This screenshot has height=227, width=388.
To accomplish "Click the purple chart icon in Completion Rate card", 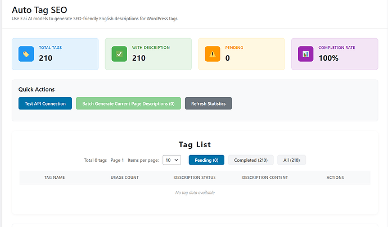I will (305, 54).
